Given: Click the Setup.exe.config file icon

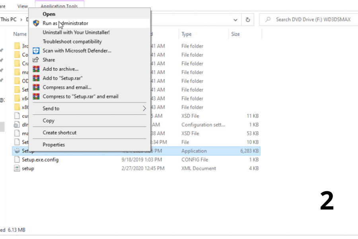Looking at the screenshot, I should (17, 160).
